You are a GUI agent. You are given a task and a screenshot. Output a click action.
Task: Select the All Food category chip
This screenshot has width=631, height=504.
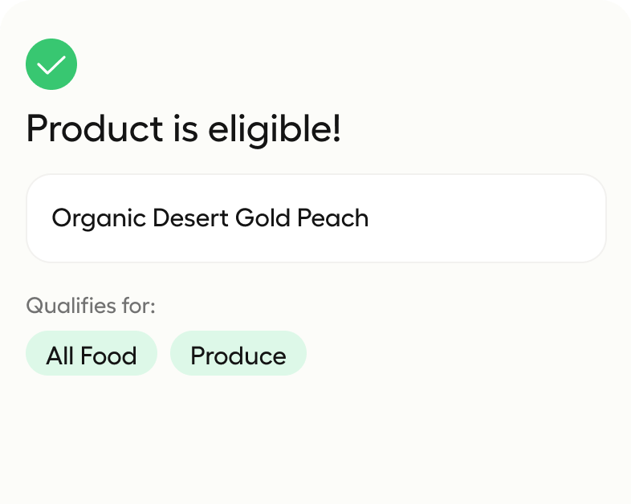[92, 355]
